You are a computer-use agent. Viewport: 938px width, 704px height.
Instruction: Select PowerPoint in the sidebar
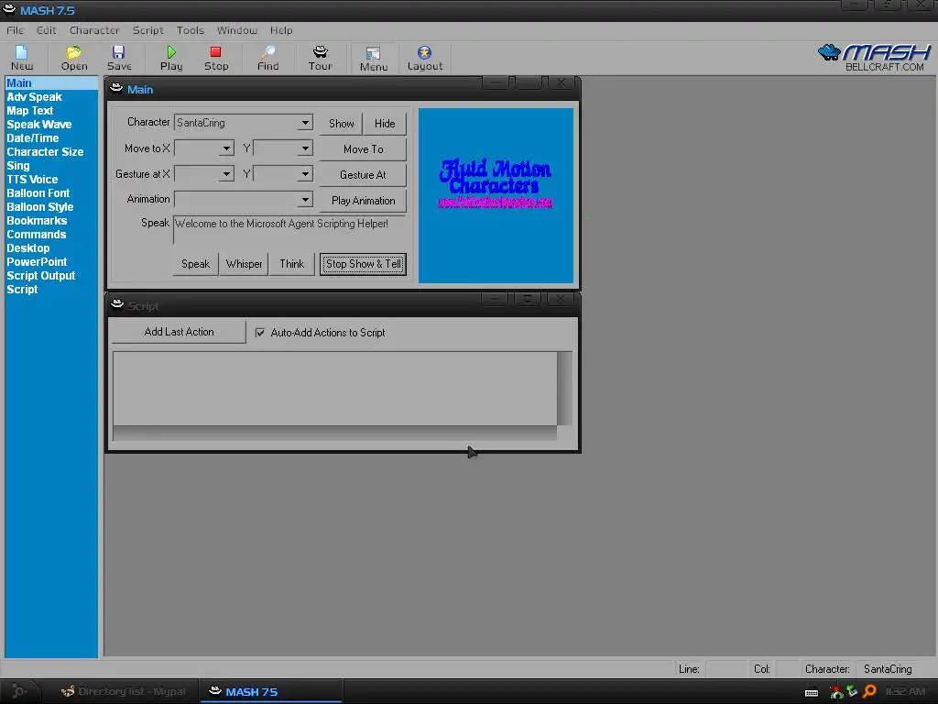pos(37,262)
